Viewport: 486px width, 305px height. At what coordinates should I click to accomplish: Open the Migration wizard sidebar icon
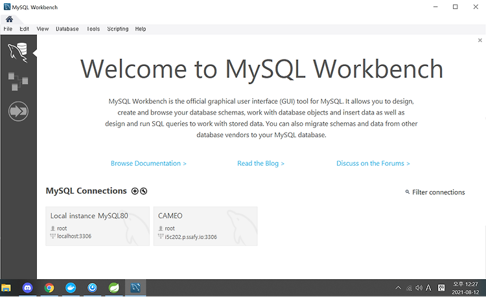[18, 111]
